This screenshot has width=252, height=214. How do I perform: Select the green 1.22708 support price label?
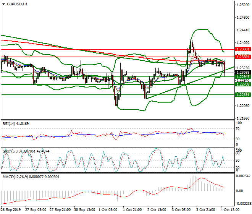pyautogui.click(x=243, y=84)
